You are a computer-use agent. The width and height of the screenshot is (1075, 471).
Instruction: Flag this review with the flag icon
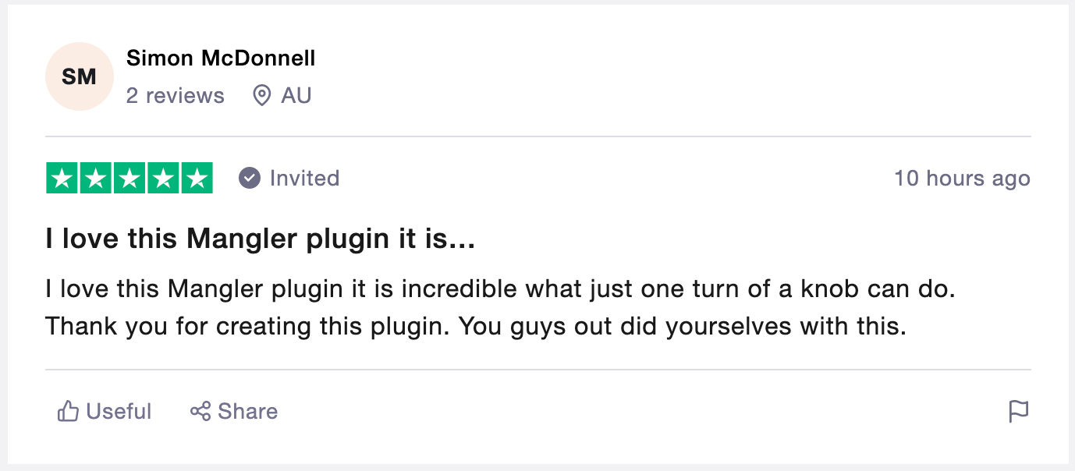[x=1019, y=411]
